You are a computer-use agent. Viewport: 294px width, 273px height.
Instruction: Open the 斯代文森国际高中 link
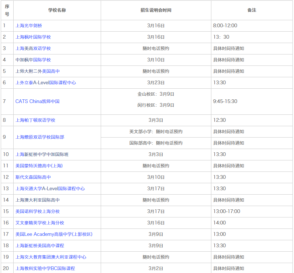pos(33,177)
